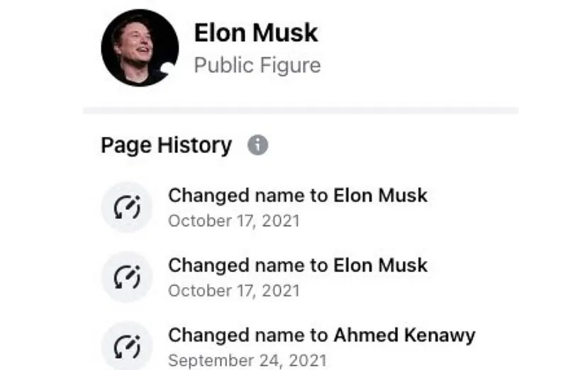Click the September 24, 2021 date
Screen dimensions: 583x370
pyautogui.click(x=247, y=359)
